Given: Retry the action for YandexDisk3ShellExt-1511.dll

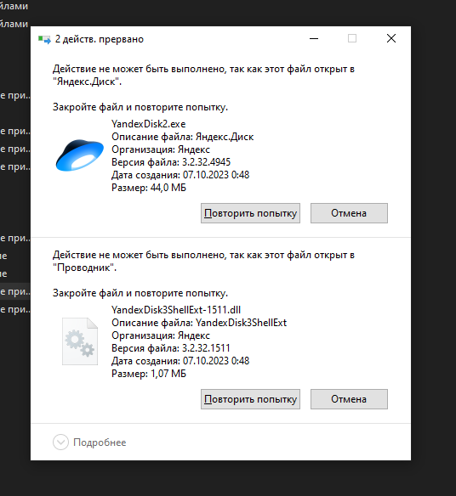Looking at the screenshot, I should (x=250, y=399).
